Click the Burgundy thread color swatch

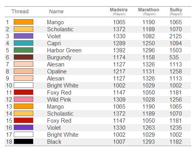[24, 57]
